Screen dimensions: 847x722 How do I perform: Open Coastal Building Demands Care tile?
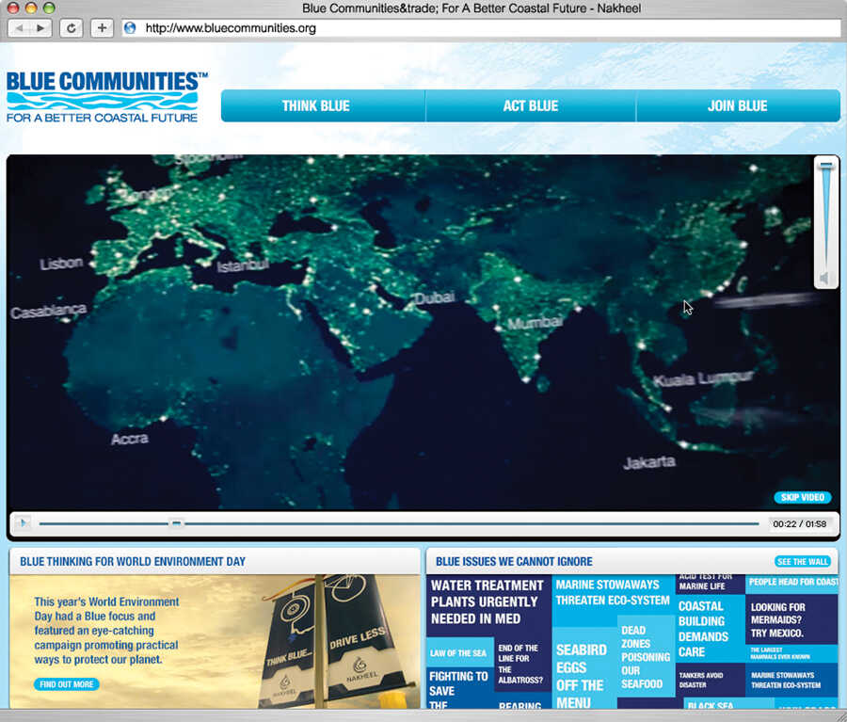tap(710, 629)
